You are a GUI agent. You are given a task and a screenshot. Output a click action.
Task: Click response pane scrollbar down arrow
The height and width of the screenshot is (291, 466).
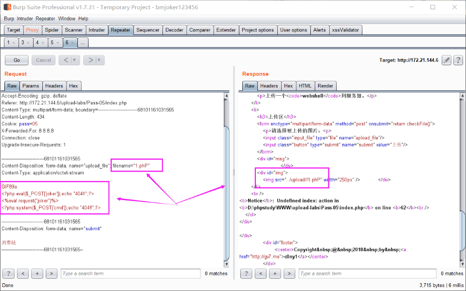[x=463, y=264]
